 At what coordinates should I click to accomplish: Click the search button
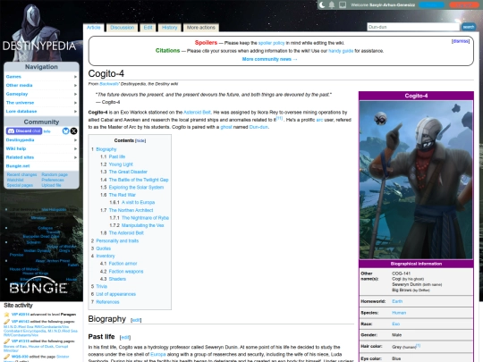point(468,27)
